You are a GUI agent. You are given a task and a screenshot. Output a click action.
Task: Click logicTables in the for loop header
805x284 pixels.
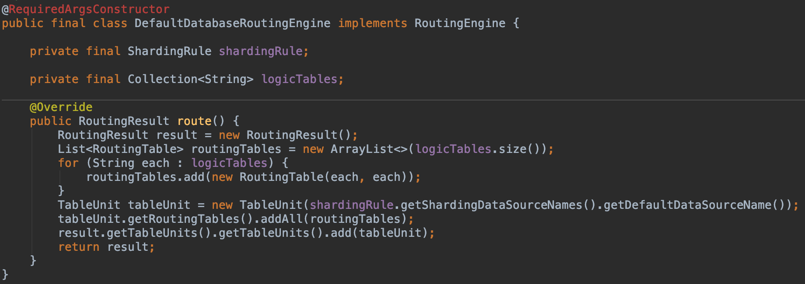tap(229, 163)
